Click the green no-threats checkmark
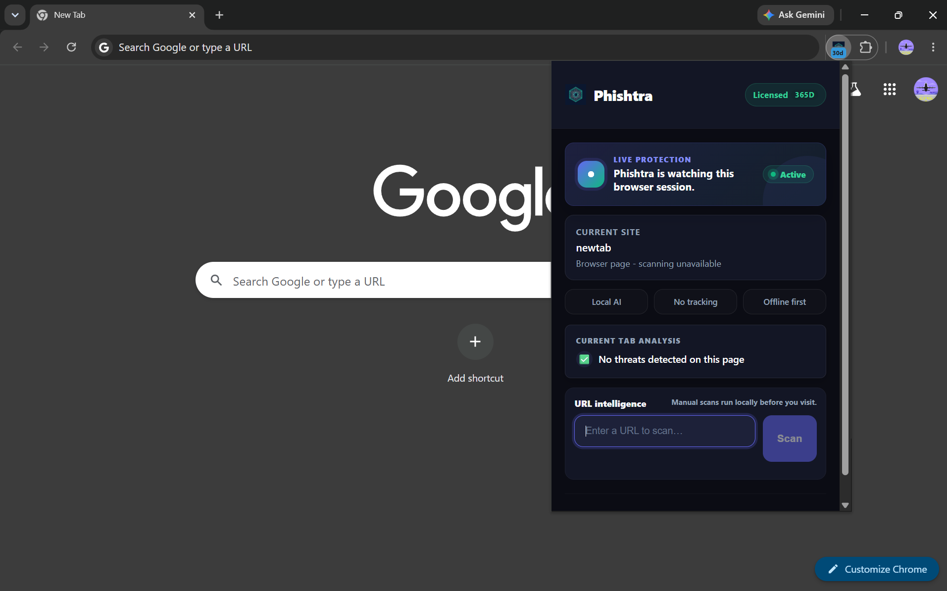The height and width of the screenshot is (591, 947). 584,359
